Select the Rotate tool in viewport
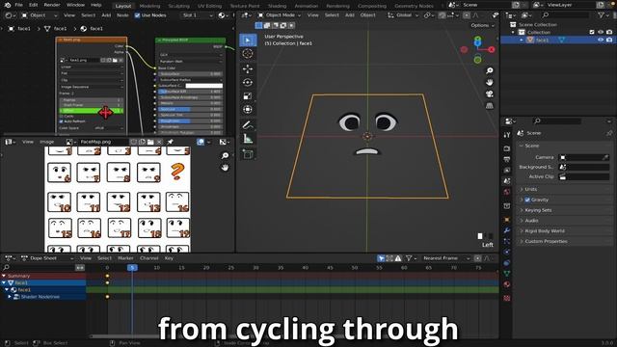Screen dimensions: 617x347 (248, 83)
